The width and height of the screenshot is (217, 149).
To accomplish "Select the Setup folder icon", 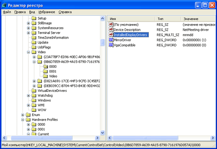I will (34, 18).
